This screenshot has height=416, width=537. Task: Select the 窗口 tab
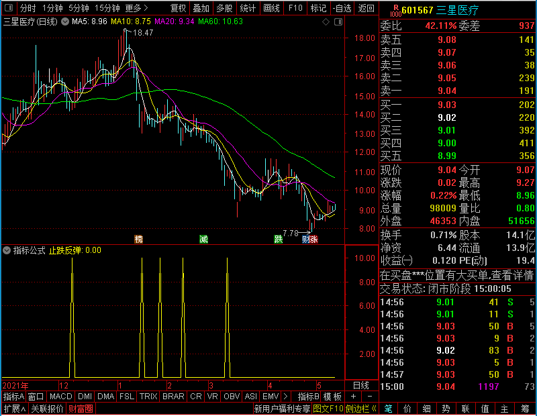tap(36, 397)
